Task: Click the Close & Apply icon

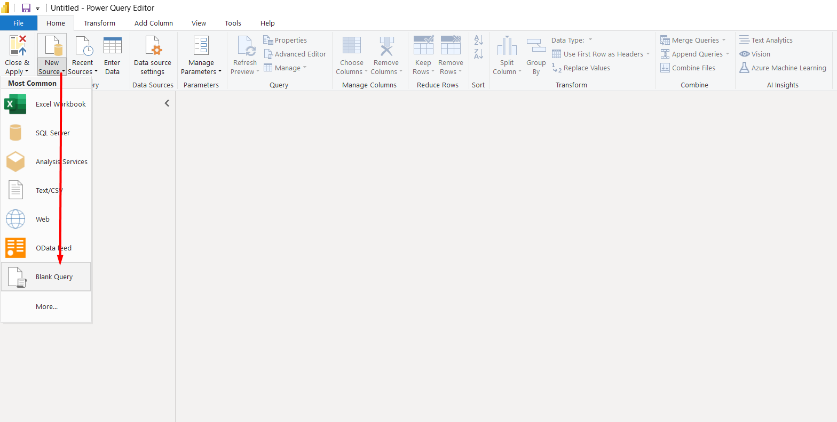Action: click(18, 46)
